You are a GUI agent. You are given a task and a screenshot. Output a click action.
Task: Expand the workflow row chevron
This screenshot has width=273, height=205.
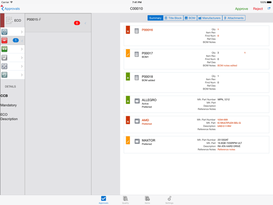[x=22, y=49]
